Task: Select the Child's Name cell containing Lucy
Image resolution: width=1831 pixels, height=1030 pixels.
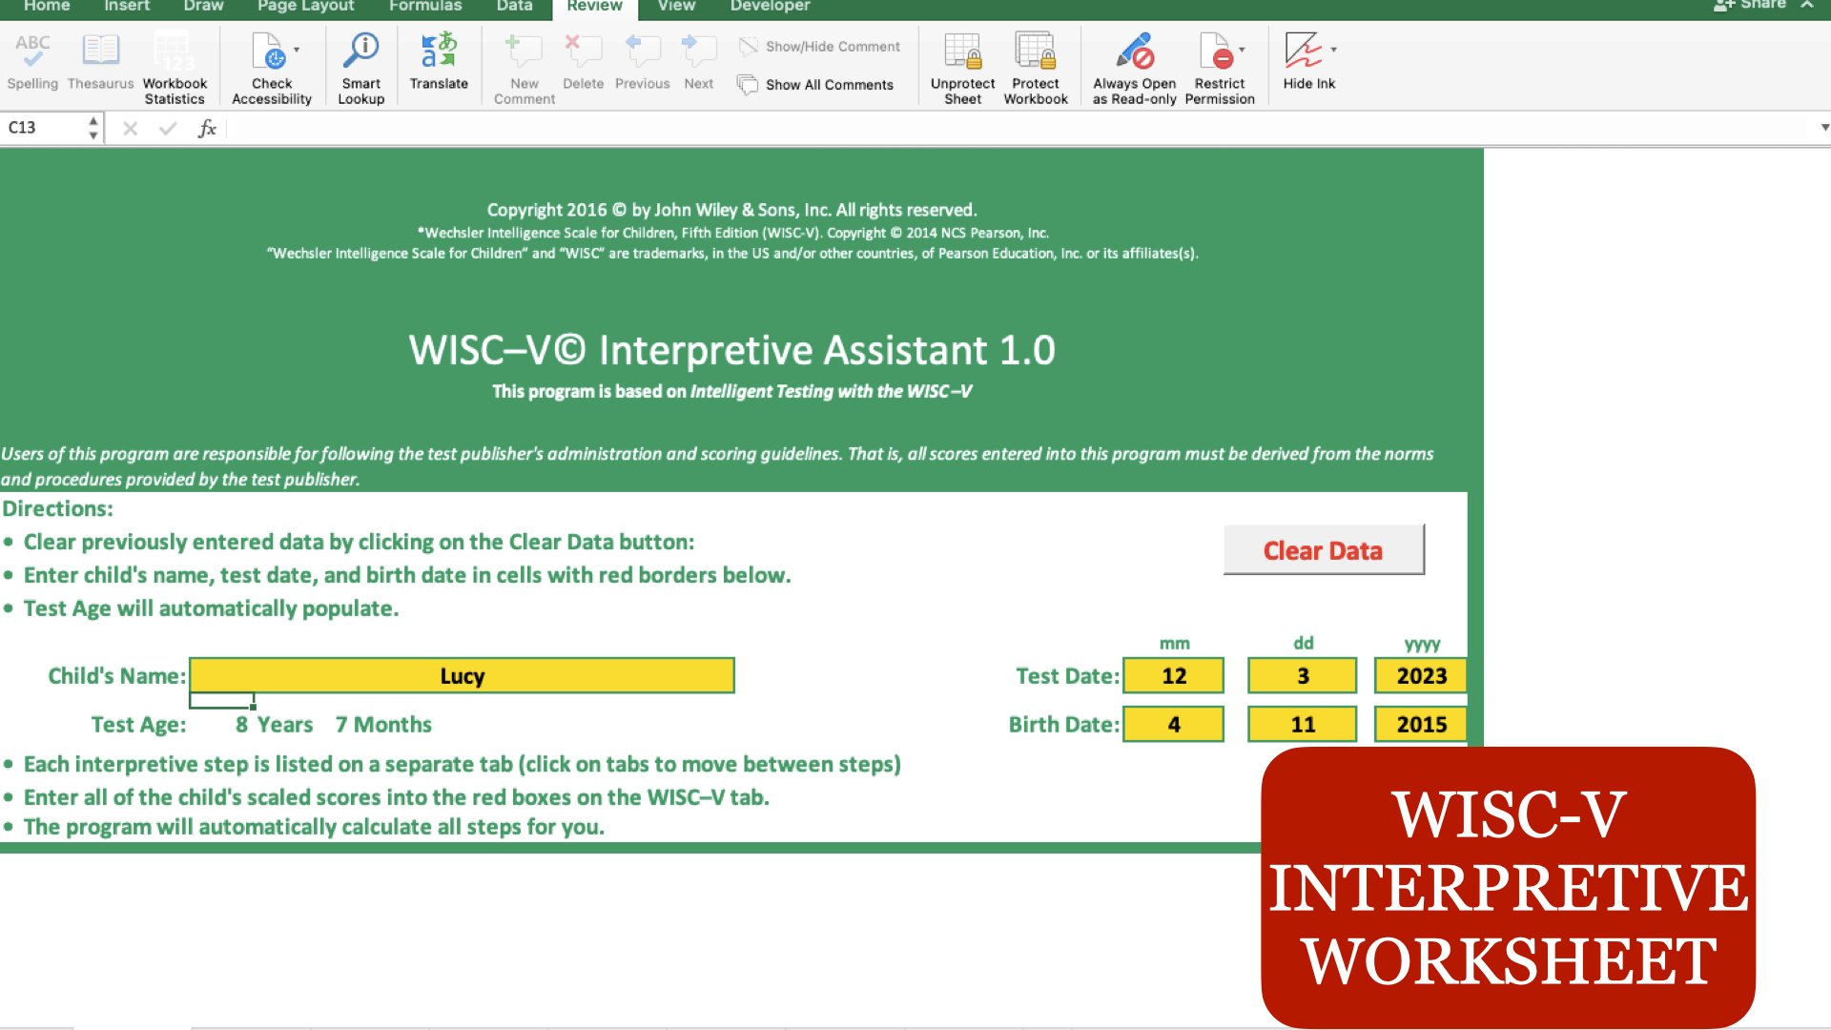Action: pos(463,675)
